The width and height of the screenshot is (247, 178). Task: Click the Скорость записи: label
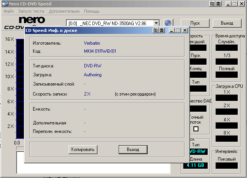tap(50, 94)
